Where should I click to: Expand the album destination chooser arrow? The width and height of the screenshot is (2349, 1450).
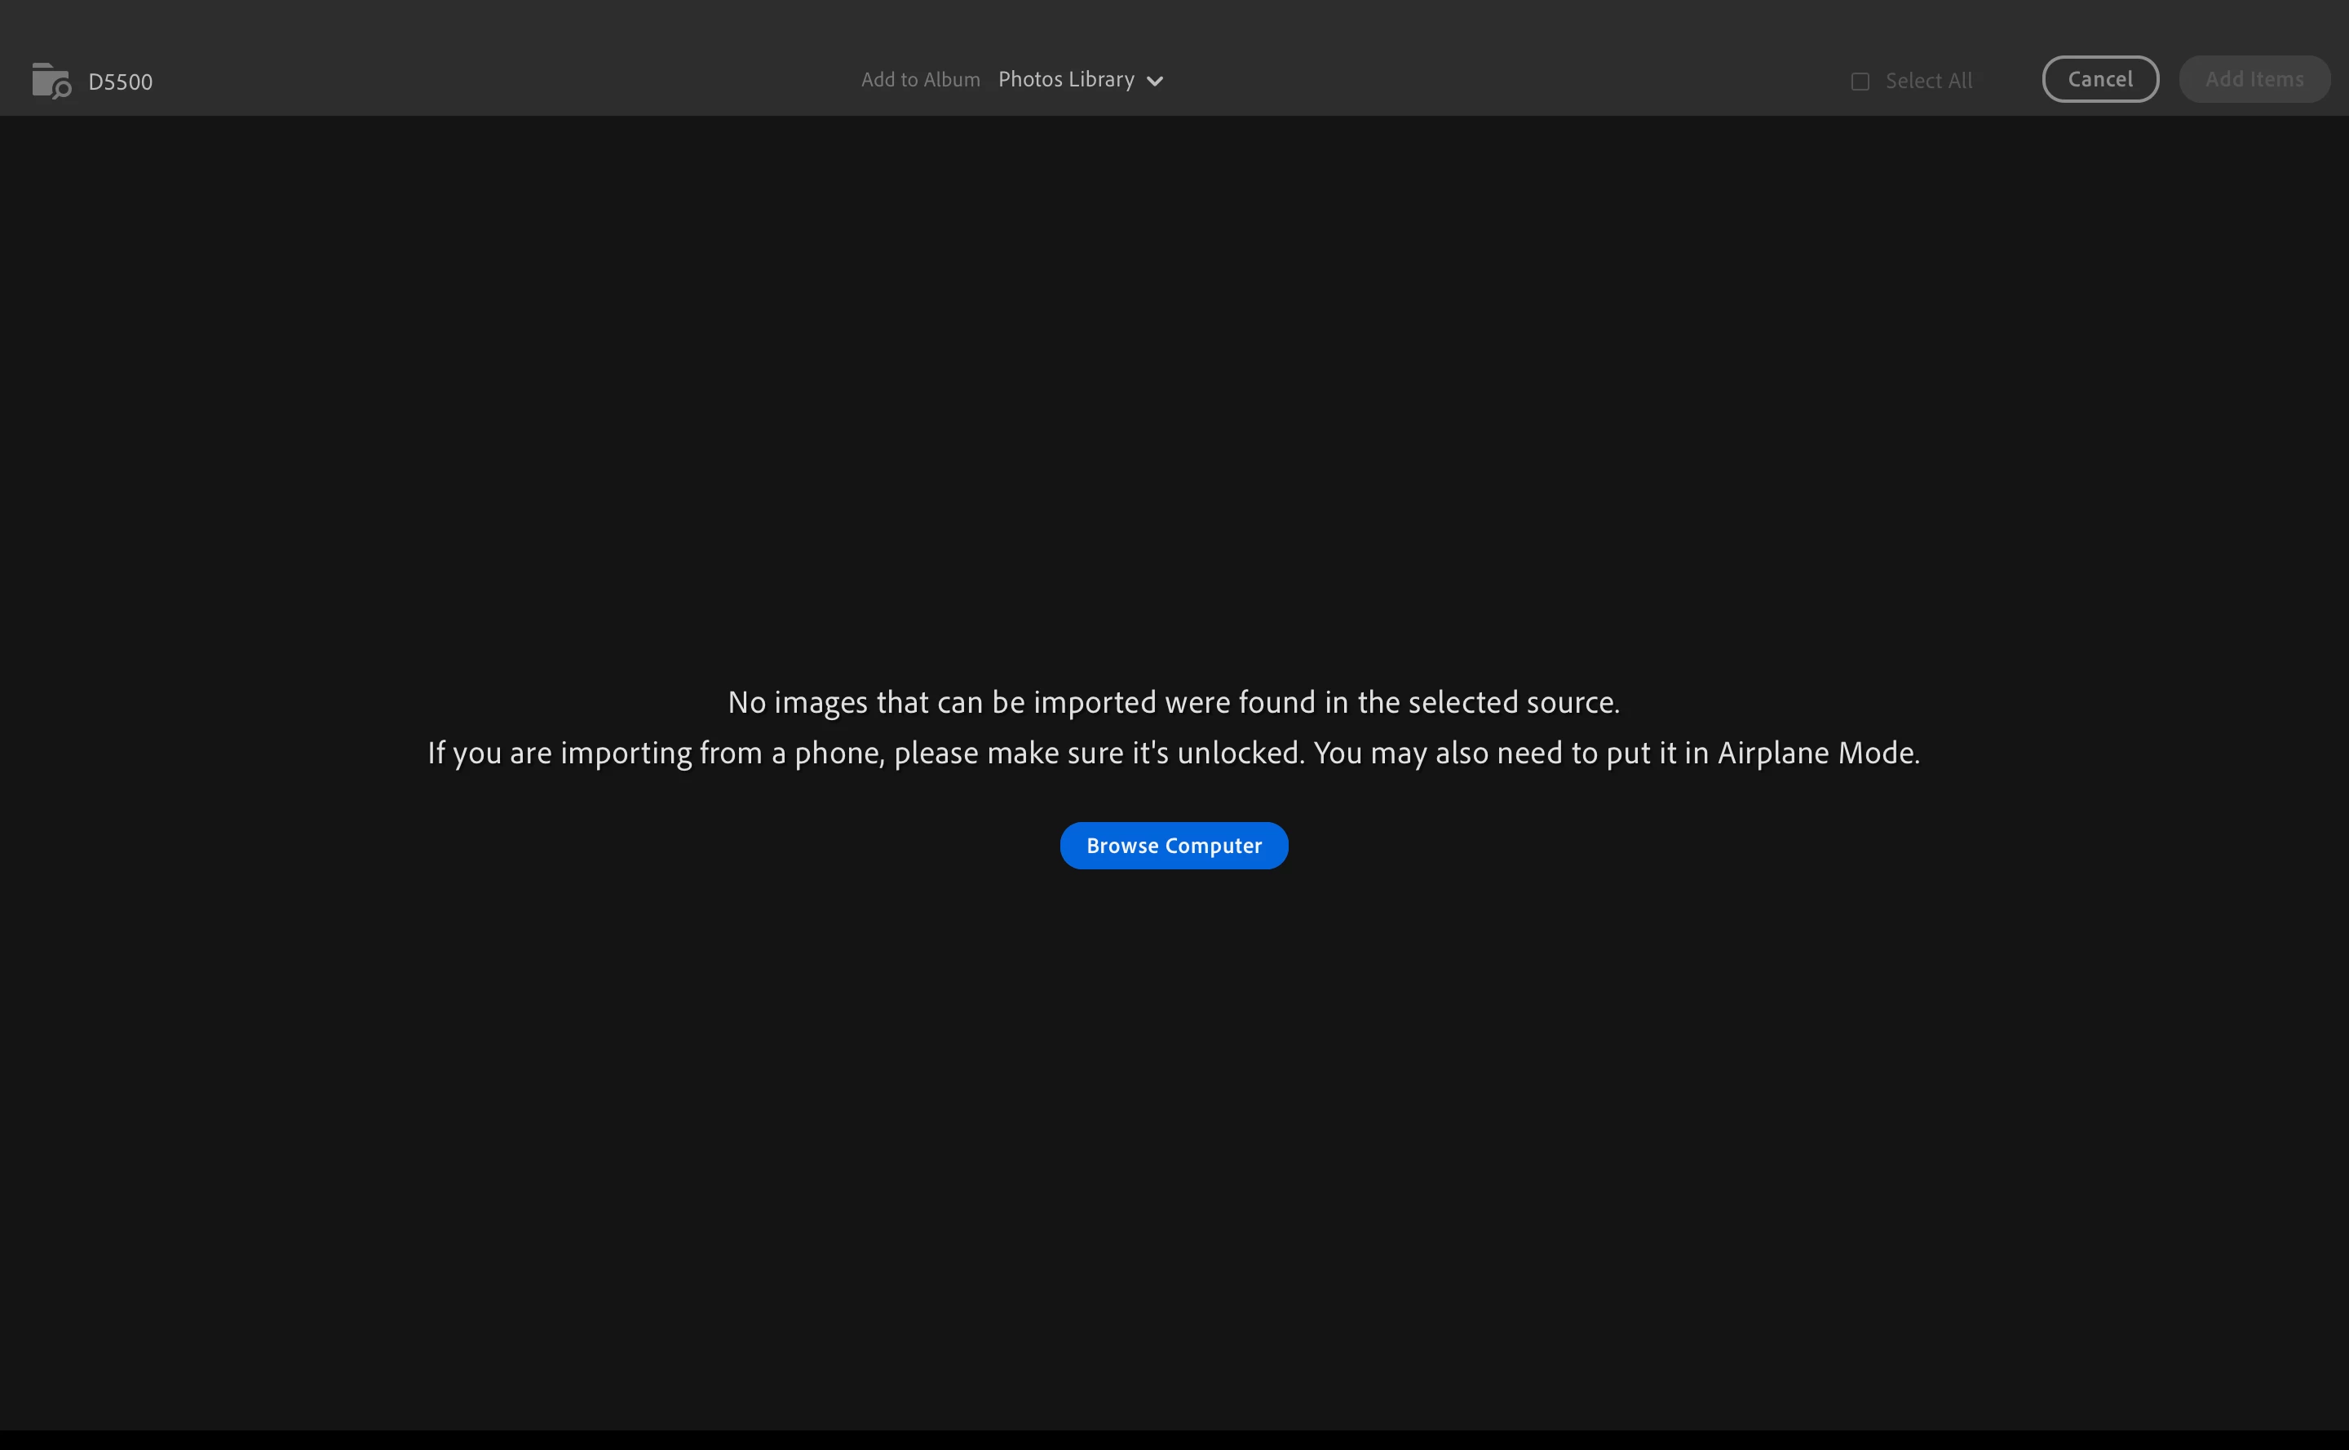click(x=1155, y=82)
